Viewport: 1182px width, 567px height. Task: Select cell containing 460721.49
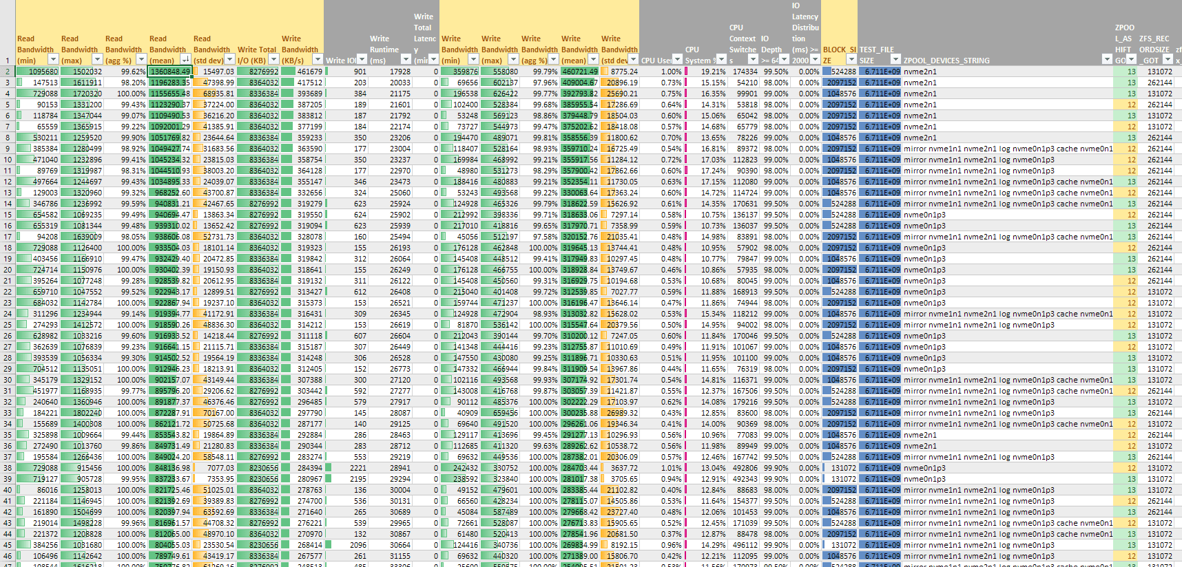579,72
